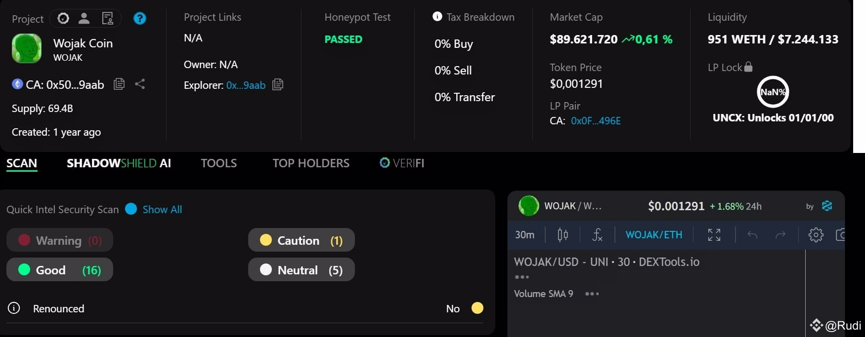Click the Tax Breakdown info icon

[437, 16]
